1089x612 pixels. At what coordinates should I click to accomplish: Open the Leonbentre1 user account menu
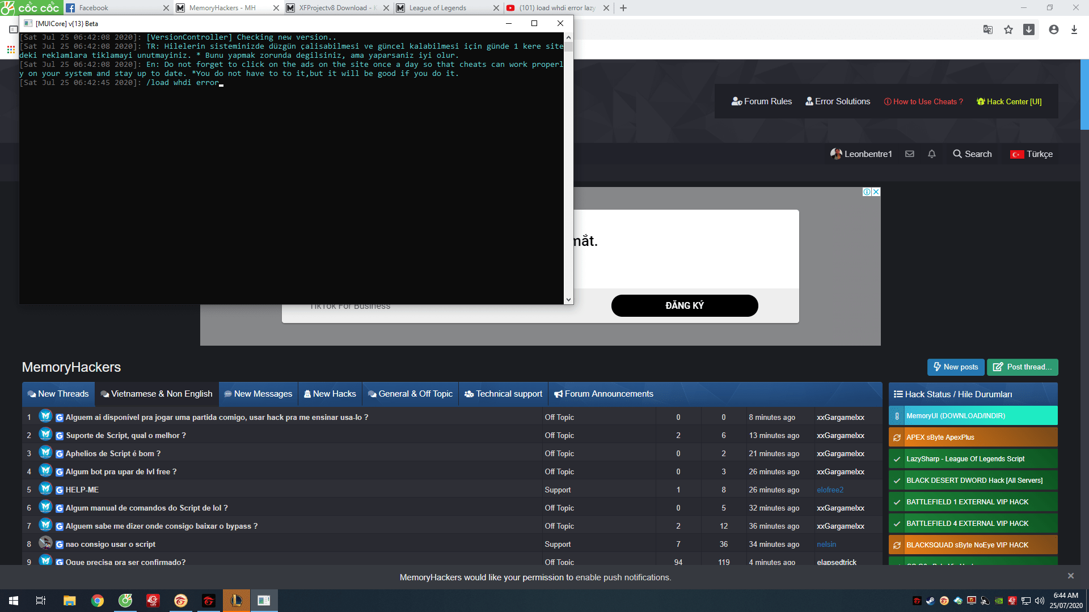point(861,154)
